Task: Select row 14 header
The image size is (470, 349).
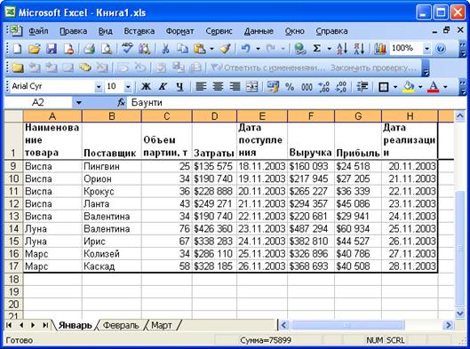Action: [13, 229]
